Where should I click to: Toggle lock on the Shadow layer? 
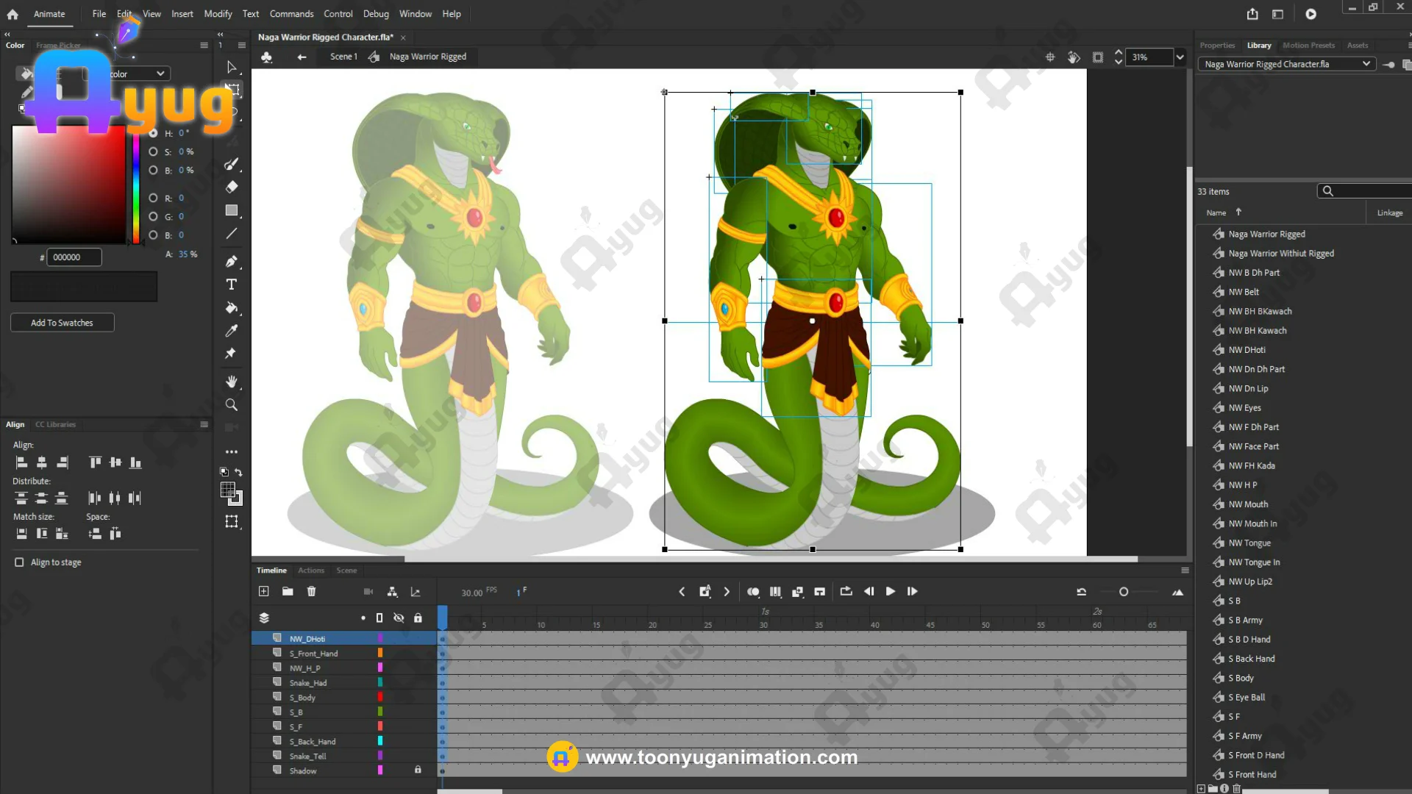tap(418, 770)
